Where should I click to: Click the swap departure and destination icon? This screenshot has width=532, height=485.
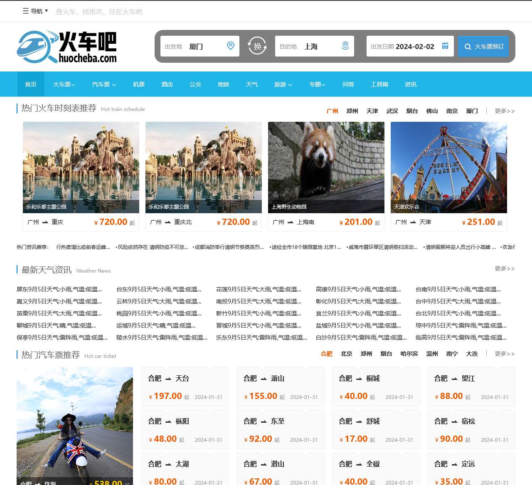pyautogui.click(x=257, y=46)
